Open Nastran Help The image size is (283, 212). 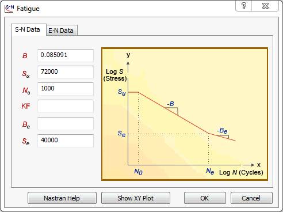tap(62, 198)
